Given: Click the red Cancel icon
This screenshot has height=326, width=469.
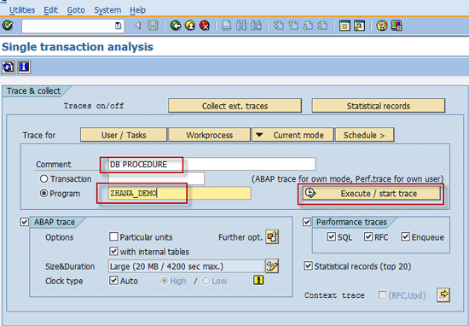Looking at the screenshot, I should click(x=205, y=26).
